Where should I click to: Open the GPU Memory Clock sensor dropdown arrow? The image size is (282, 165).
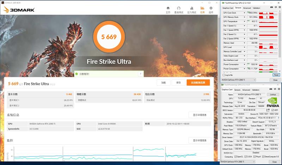click(x=244, y=17)
